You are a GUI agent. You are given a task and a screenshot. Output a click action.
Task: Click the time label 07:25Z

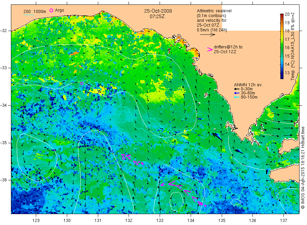click(x=157, y=16)
